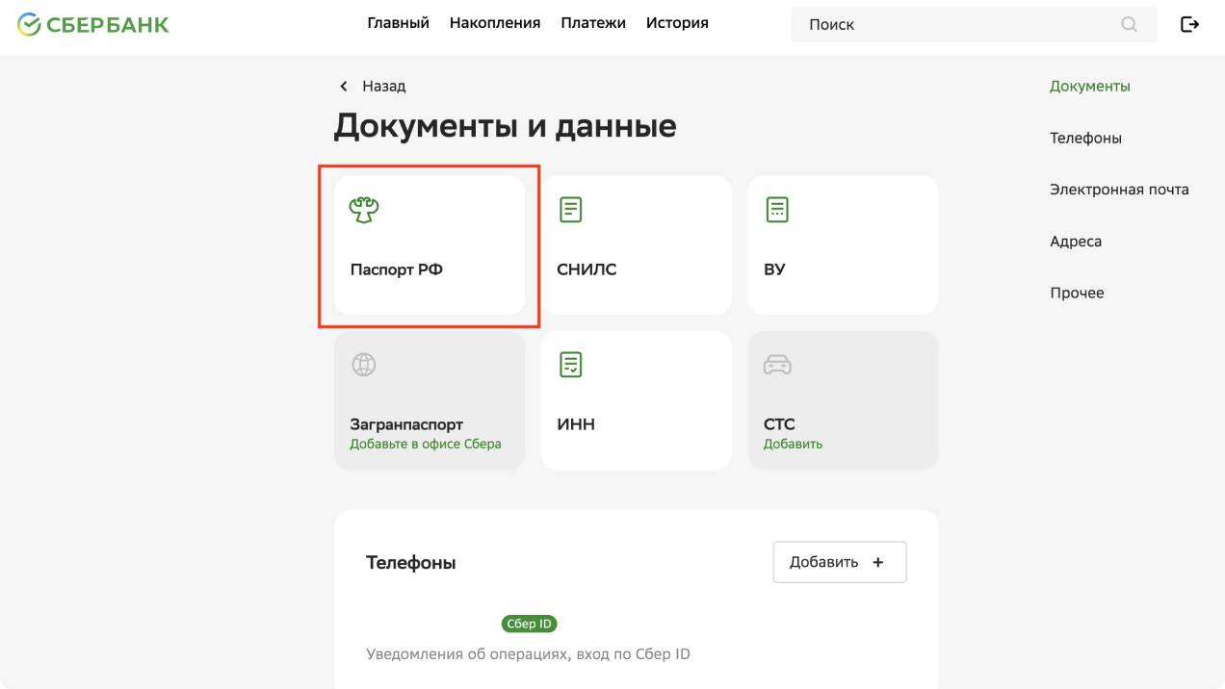Click the search magnifier icon
This screenshot has height=689, width=1225.
coord(1129,24)
